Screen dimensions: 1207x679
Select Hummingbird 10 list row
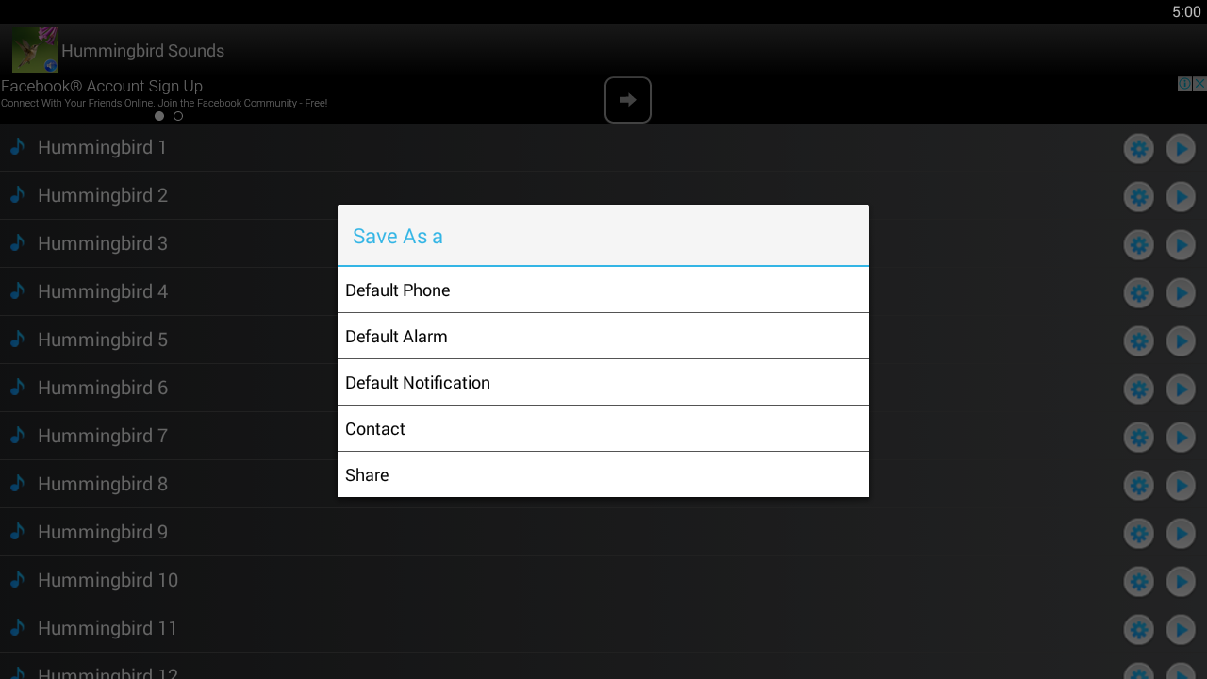(603, 580)
